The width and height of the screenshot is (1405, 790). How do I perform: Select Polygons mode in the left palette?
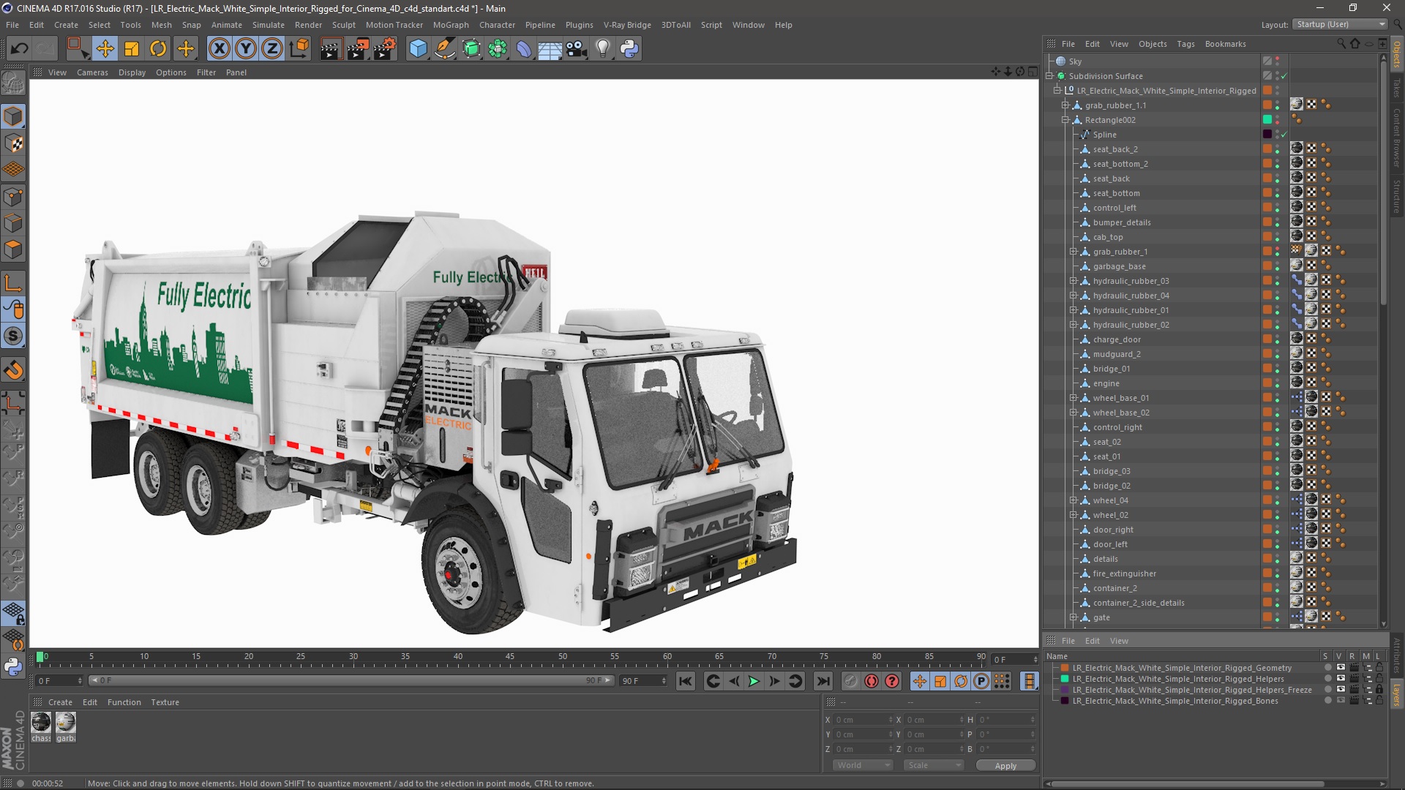(x=13, y=250)
